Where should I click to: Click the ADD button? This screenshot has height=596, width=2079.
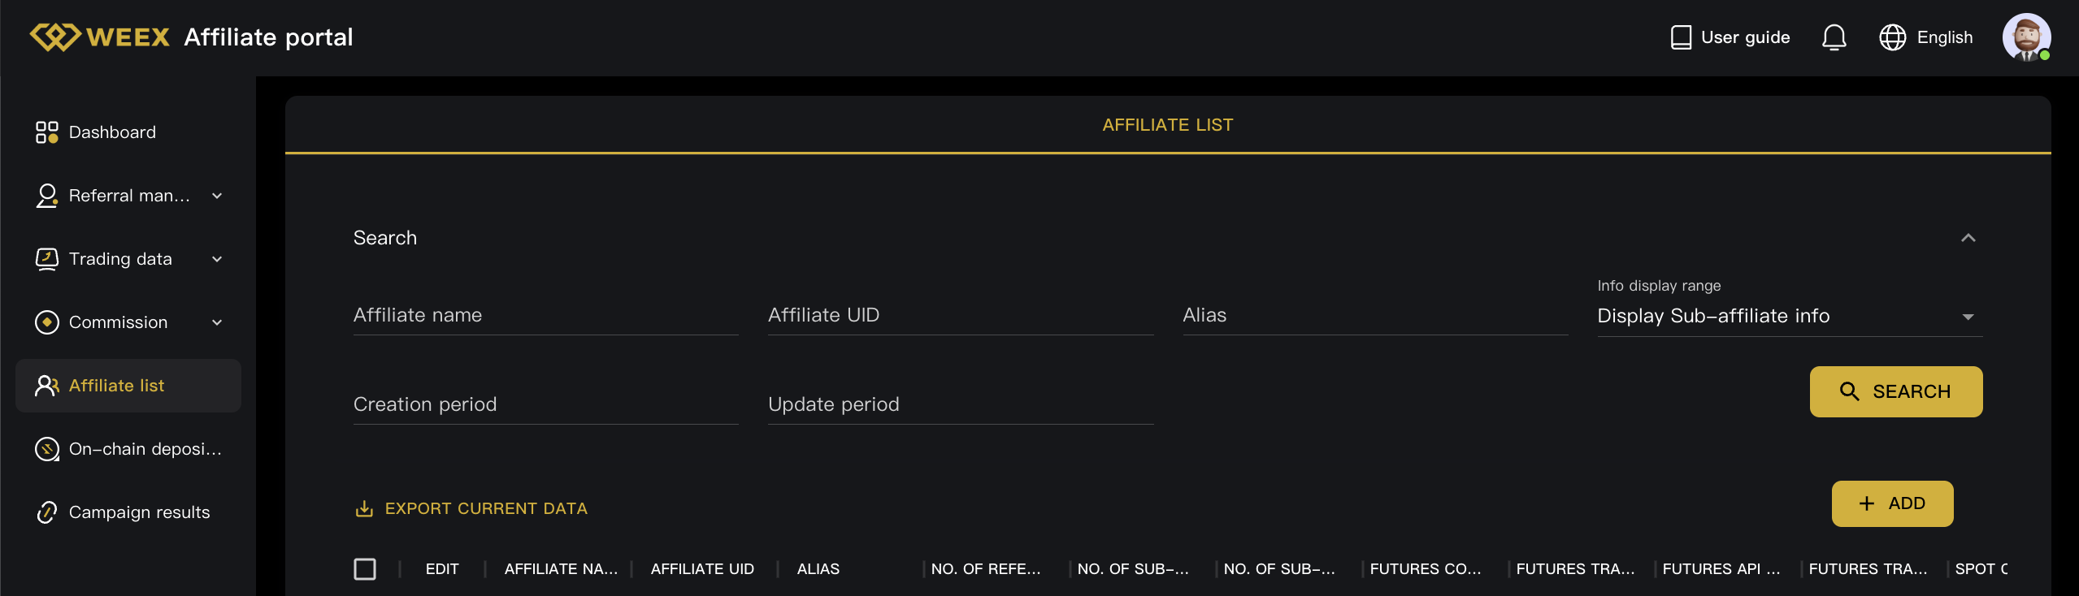click(x=1891, y=503)
